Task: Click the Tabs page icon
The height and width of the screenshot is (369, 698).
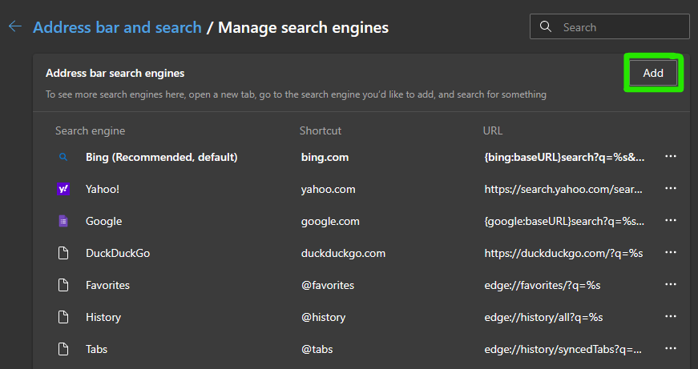Action: 63,349
